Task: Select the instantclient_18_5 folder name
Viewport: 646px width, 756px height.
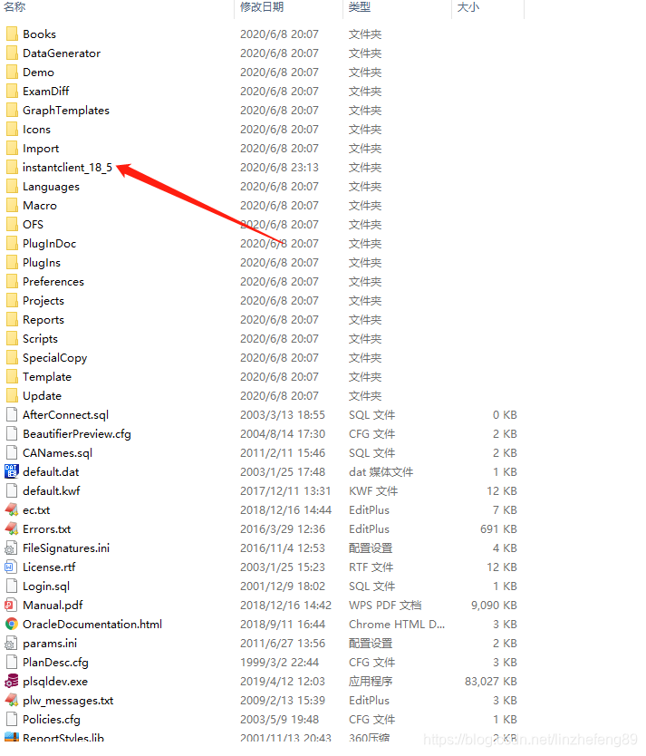Action: (x=67, y=168)
